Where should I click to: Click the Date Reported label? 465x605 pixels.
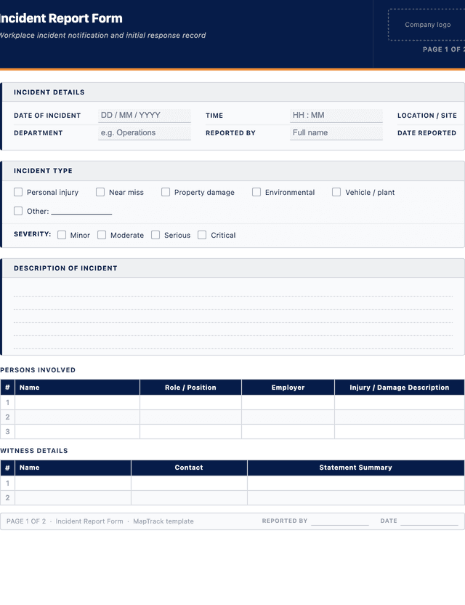[x=426, y=133]
